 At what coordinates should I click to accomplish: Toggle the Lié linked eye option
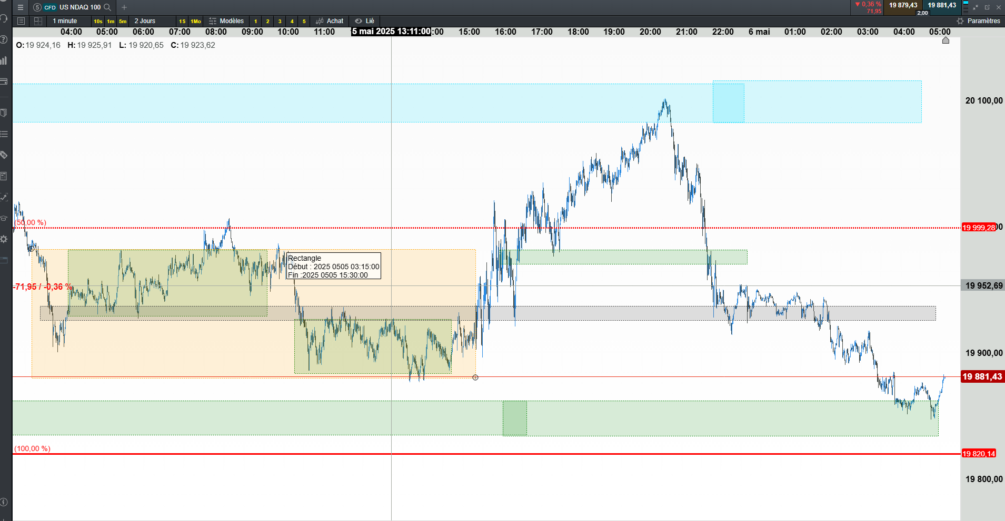click(364, 21)
